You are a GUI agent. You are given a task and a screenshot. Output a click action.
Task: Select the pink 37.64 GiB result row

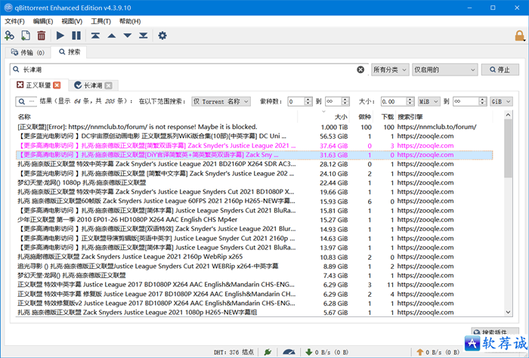(x=255, y=146)
